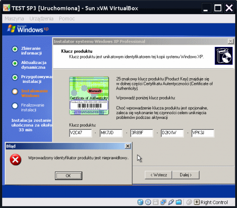This screenshot has width=237, height=208.
Task: Close the VirtualBox window
Action: click(x=229, y=8)
